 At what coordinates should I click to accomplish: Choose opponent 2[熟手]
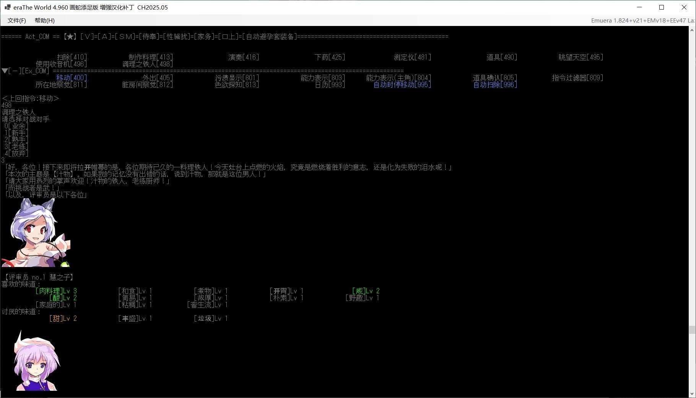(x=16, y=140)
